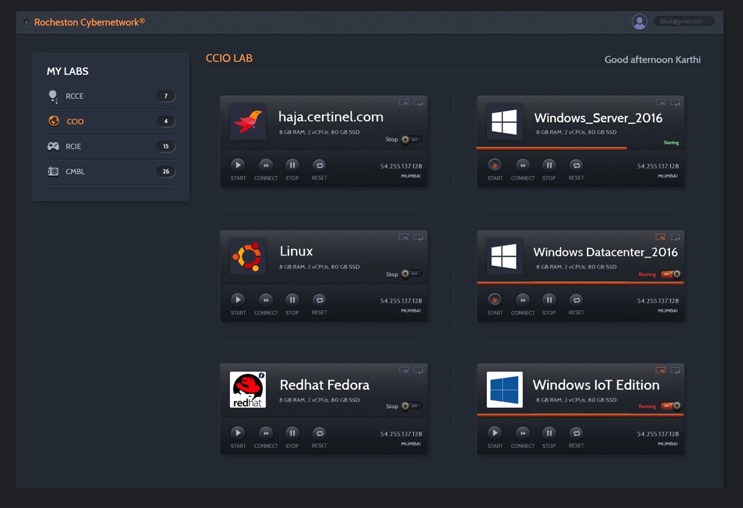Reset the haja.certinel.com machine

click(x=319, y=165)
